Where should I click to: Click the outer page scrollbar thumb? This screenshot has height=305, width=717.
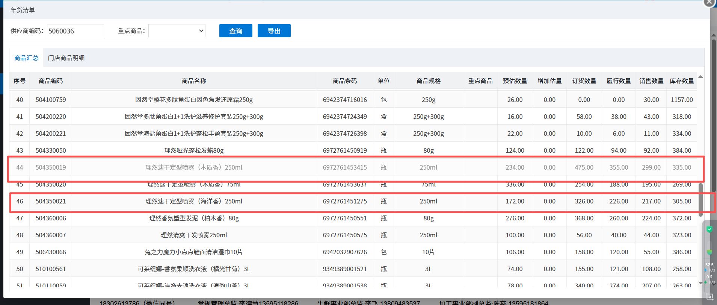click(x=714, y=113)
